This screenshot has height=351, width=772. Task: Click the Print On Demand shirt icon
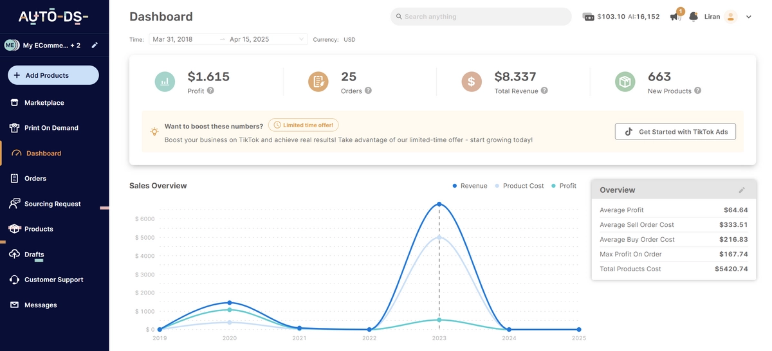pos(14,128)
